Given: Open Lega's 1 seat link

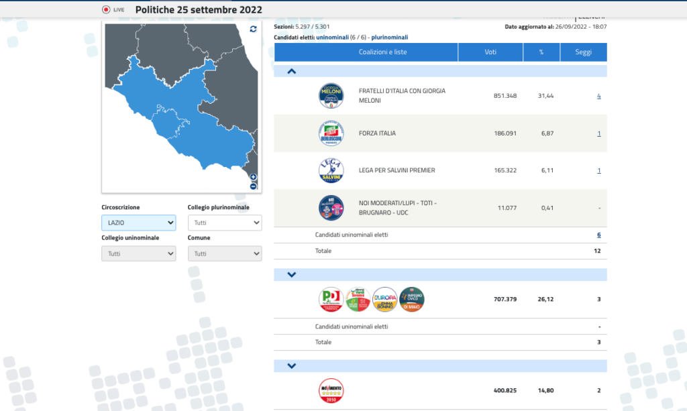Looking at the screenshot, I should [x=599, y=171].
